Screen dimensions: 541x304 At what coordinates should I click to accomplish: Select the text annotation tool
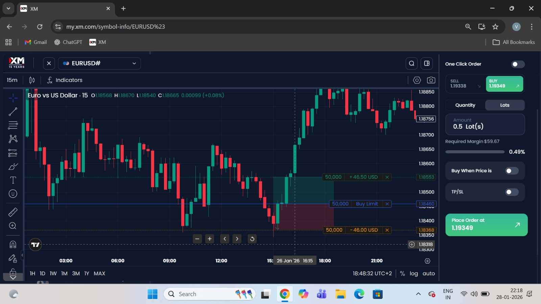click(x=13, y=180)
